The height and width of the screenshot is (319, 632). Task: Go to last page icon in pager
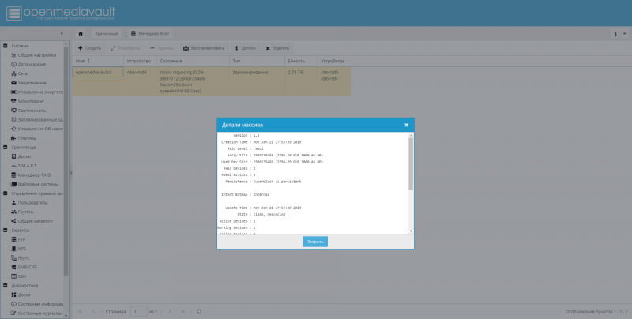(182, 312)
